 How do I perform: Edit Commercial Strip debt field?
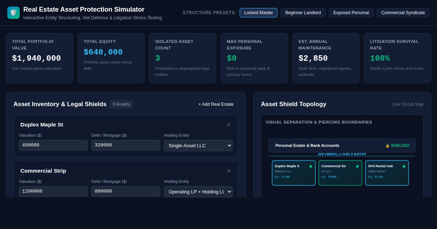126,191
